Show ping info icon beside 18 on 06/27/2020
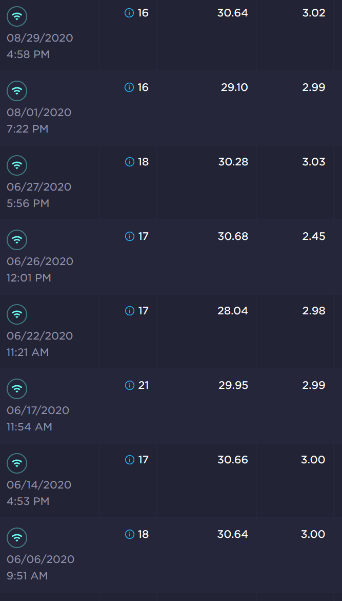 (130, 162)
